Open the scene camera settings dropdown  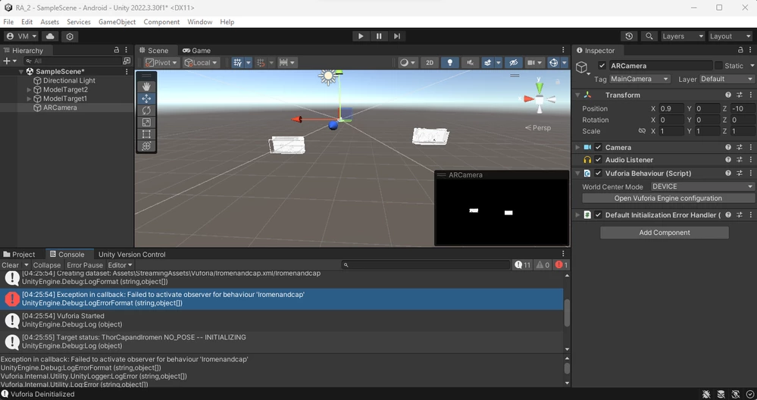[x=534, y=63]
